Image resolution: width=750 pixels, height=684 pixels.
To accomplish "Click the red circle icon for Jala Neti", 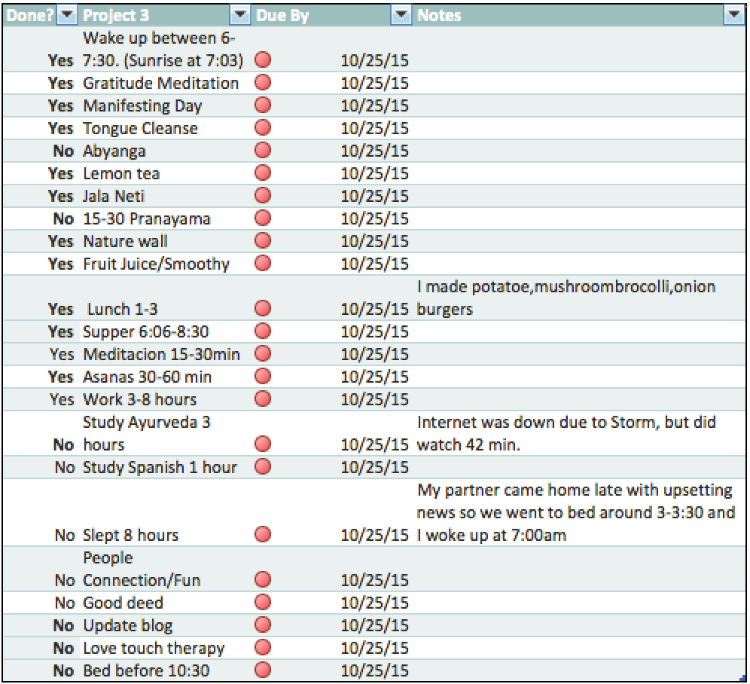I will click(262, 195).
